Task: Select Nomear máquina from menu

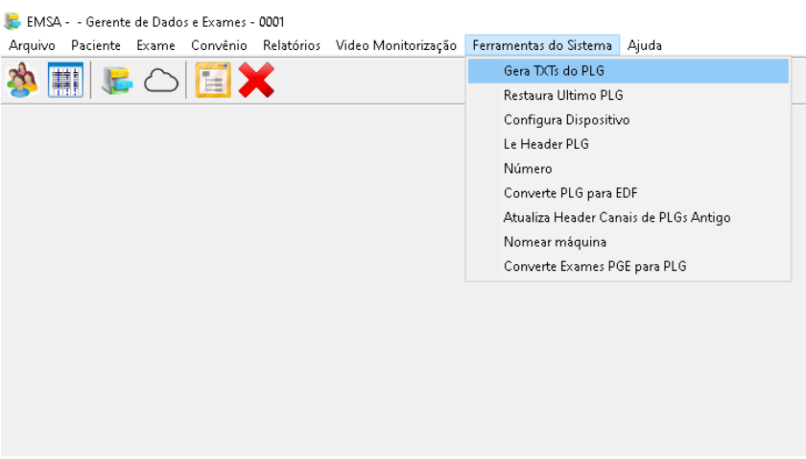Action: 555,242
